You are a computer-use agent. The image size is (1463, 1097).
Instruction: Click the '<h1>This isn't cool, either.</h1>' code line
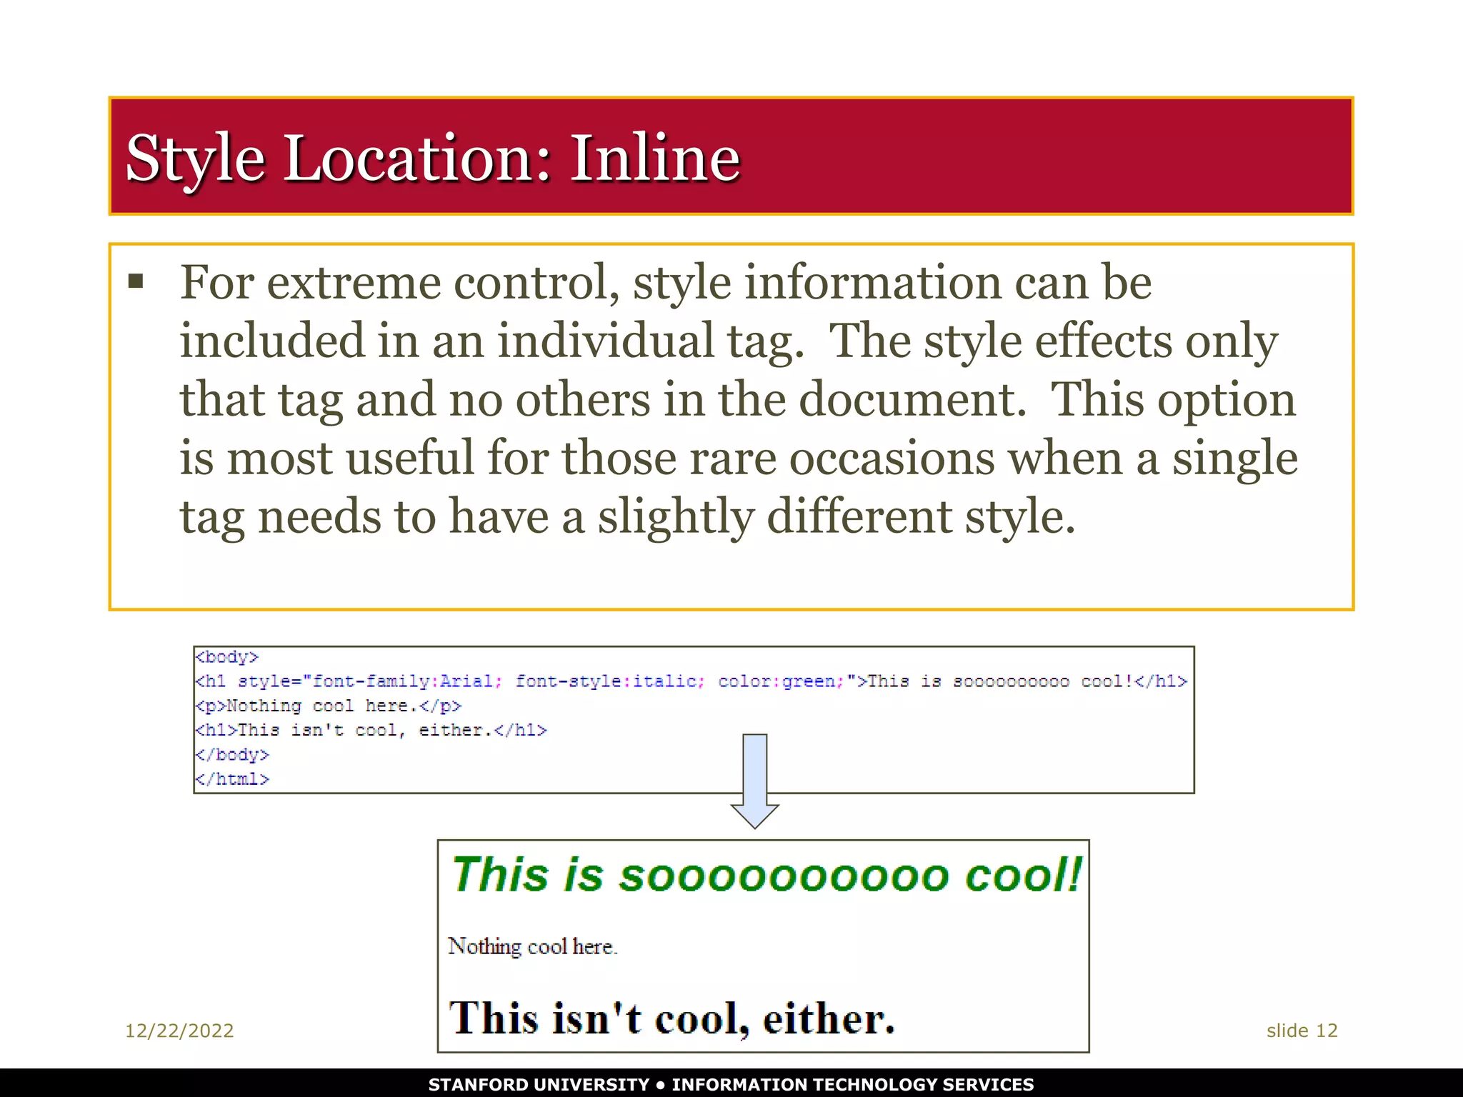tap(371, 730)
